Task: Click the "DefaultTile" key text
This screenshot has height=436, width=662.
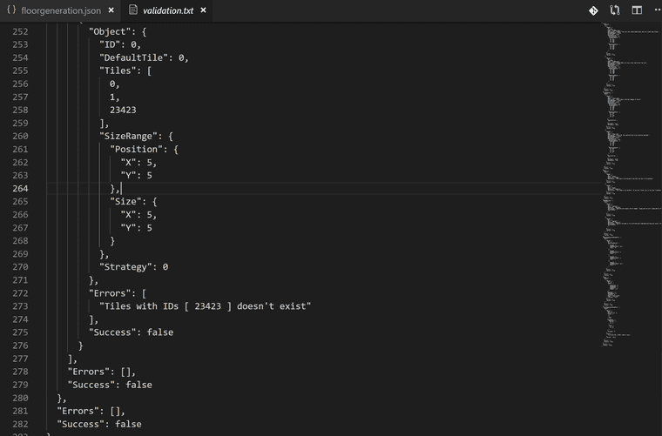Action: coord(136,58)
